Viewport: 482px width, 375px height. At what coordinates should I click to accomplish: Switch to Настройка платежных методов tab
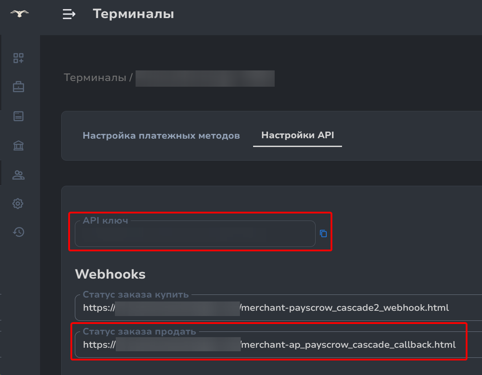pos(161,136)
